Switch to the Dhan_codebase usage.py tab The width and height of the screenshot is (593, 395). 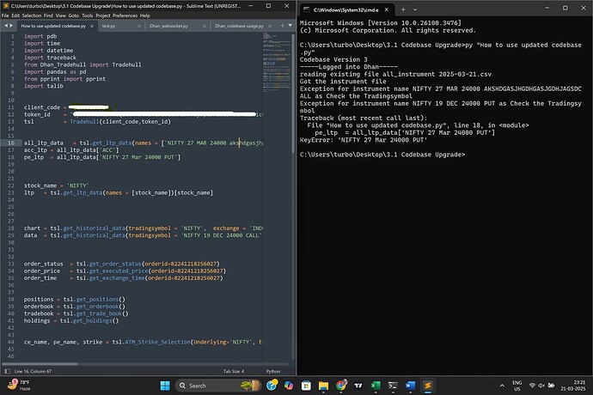coord(239,26)
